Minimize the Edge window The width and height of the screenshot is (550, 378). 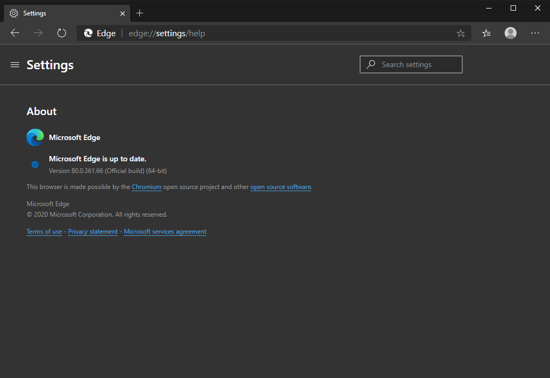pos(489,8)
